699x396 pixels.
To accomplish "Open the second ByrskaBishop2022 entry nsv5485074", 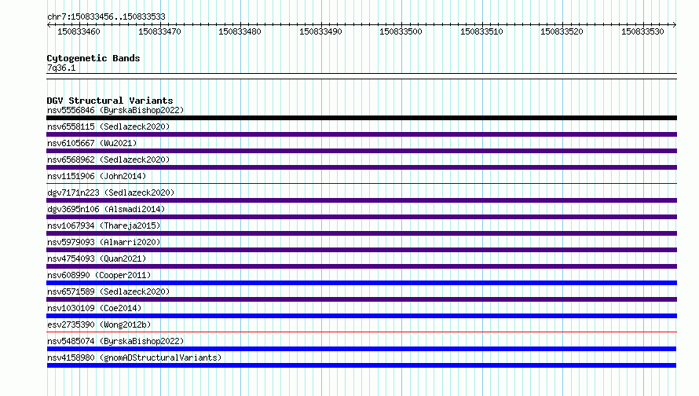I will (x=115, y=341).
